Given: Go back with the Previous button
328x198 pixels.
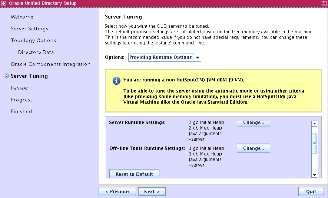Looking at the screenshot, I should click(117, 192).
